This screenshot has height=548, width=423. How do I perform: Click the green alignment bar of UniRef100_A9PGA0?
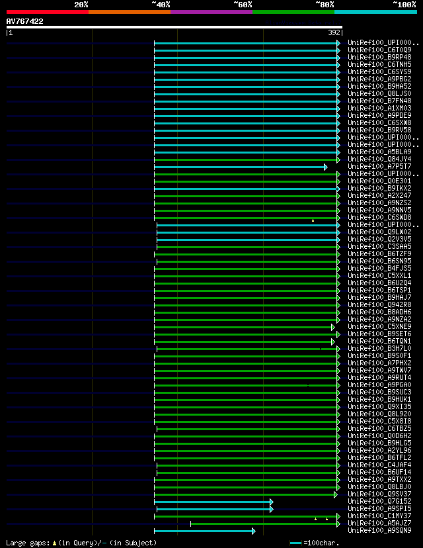(246, 385)
